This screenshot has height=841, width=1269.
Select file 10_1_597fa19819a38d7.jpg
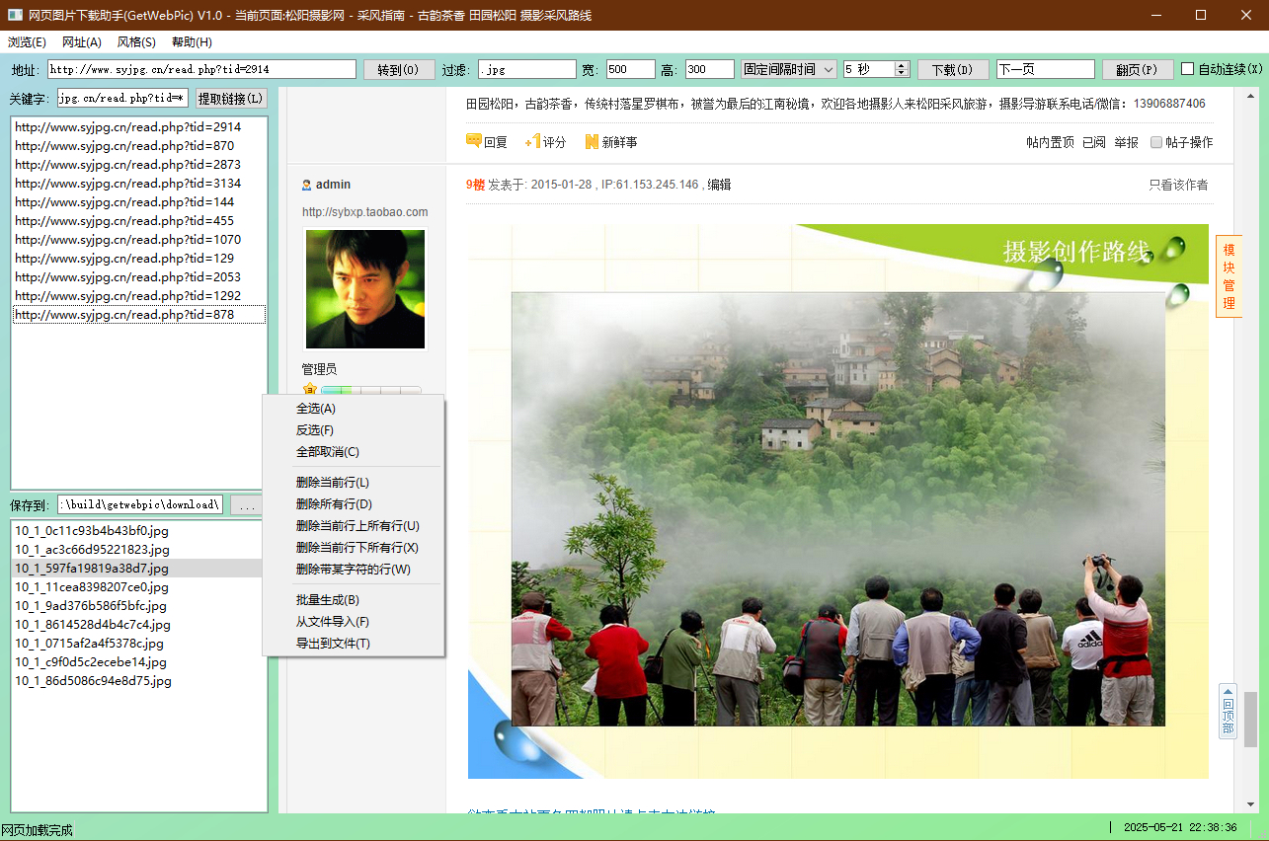click(138, 569)
